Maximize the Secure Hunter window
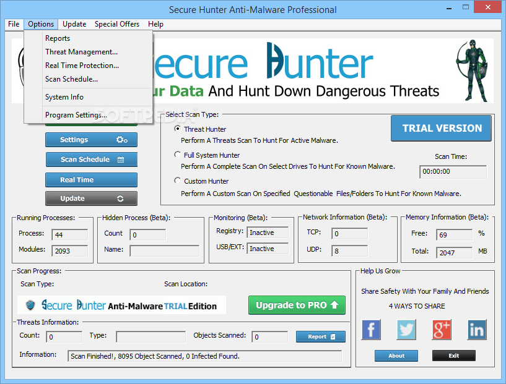The height and width of the screenshot is (384, 506). [x=466, y=7]
